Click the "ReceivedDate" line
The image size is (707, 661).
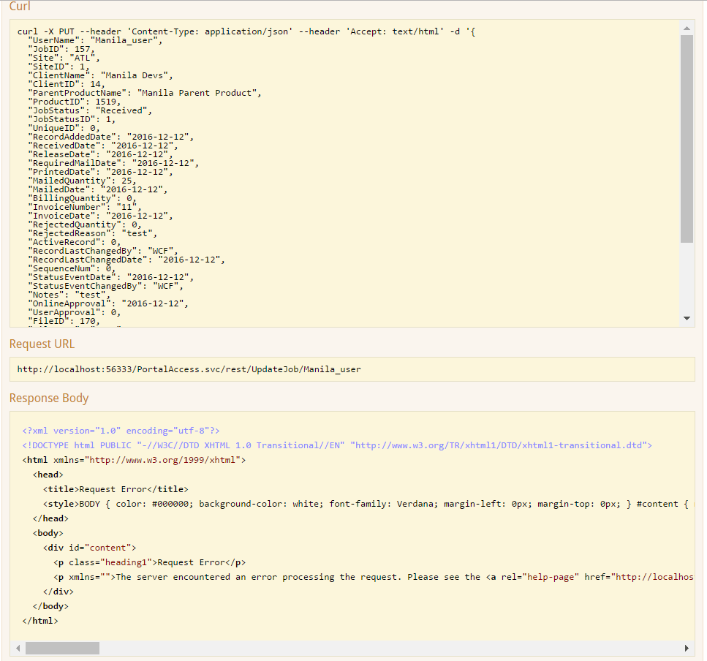(103, 146)
